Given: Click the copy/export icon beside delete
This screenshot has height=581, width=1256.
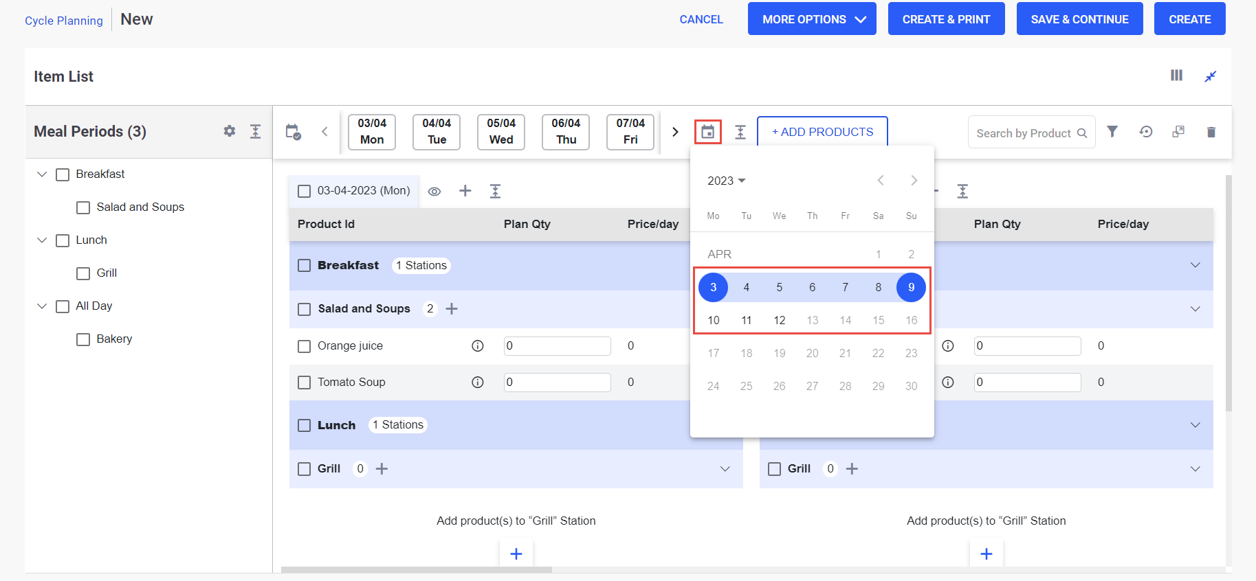Looking at the screenshot, I should pyautogui.click(x=1178, y=131).
